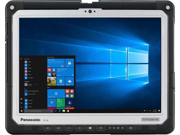The width and height of the screenshot is (180, 135).
Task: Open Camera in the alphabetical apps list
Action: coord(28,107)
